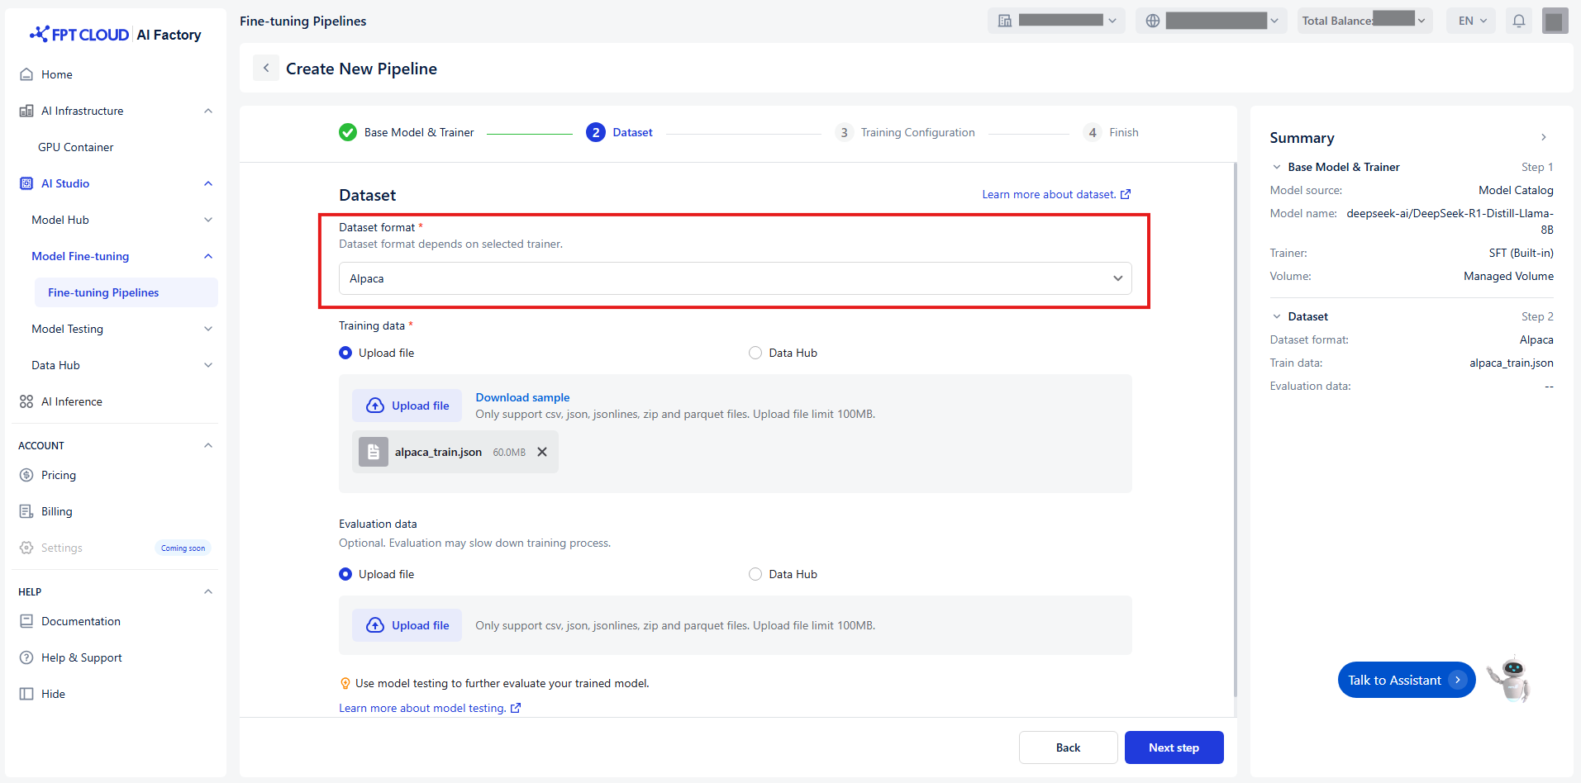The height and width of the screenshot is (783, 1581).
Task: Select Upload file for evaluation data
Action: point(345,574)
